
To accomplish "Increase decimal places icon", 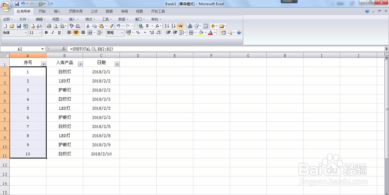I will coord(152,33).
